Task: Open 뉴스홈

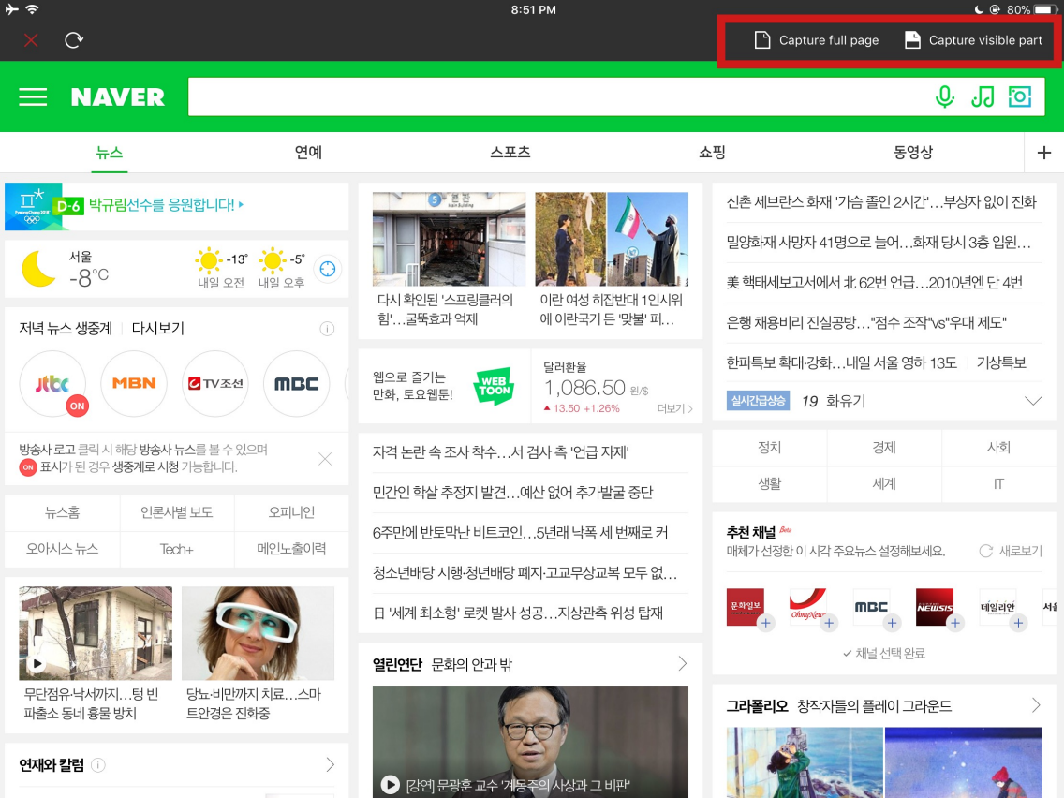Action: (63, 512)
